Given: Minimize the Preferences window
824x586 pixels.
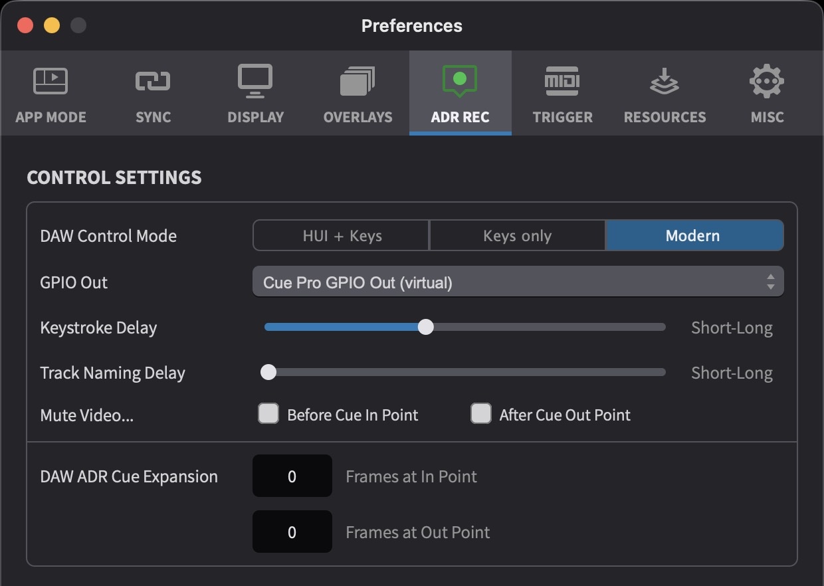Looking at the screenshot, I should pyautogui.click(x=52, y=26).
